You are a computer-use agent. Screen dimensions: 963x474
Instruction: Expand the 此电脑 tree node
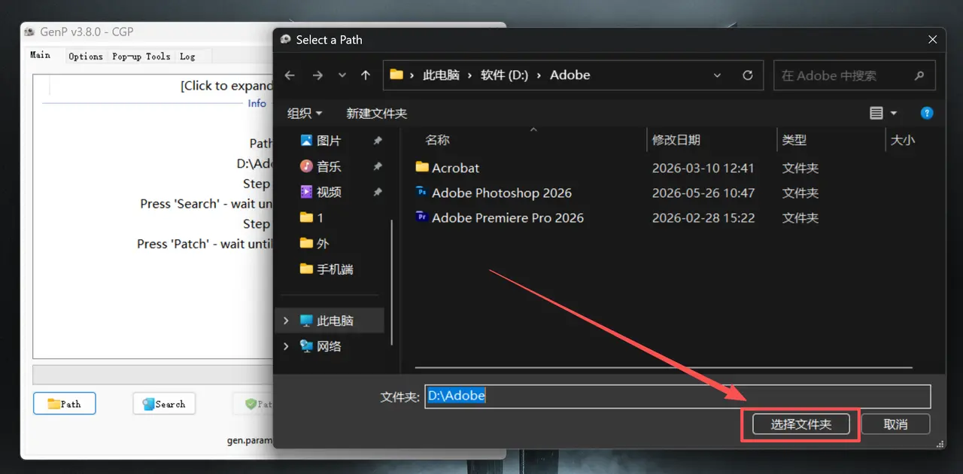click(x=286, y=321)
